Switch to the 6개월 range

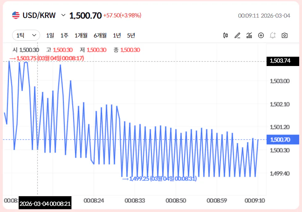[100, 35]
